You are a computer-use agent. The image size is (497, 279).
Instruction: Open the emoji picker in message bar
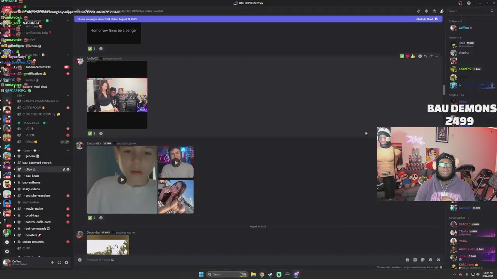[431, 260]
